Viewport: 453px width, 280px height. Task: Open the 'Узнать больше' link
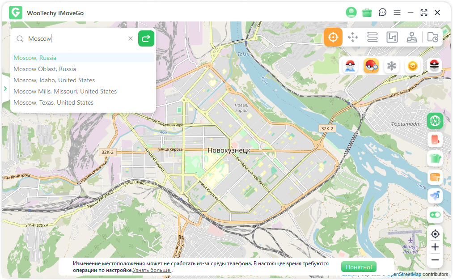click(x=152, y=271)
